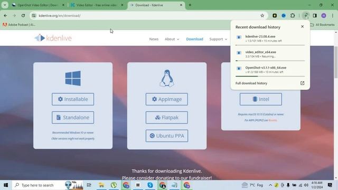338x190 pixels.
Task: Open Skype from the taskbar
Action: (150, 185)
